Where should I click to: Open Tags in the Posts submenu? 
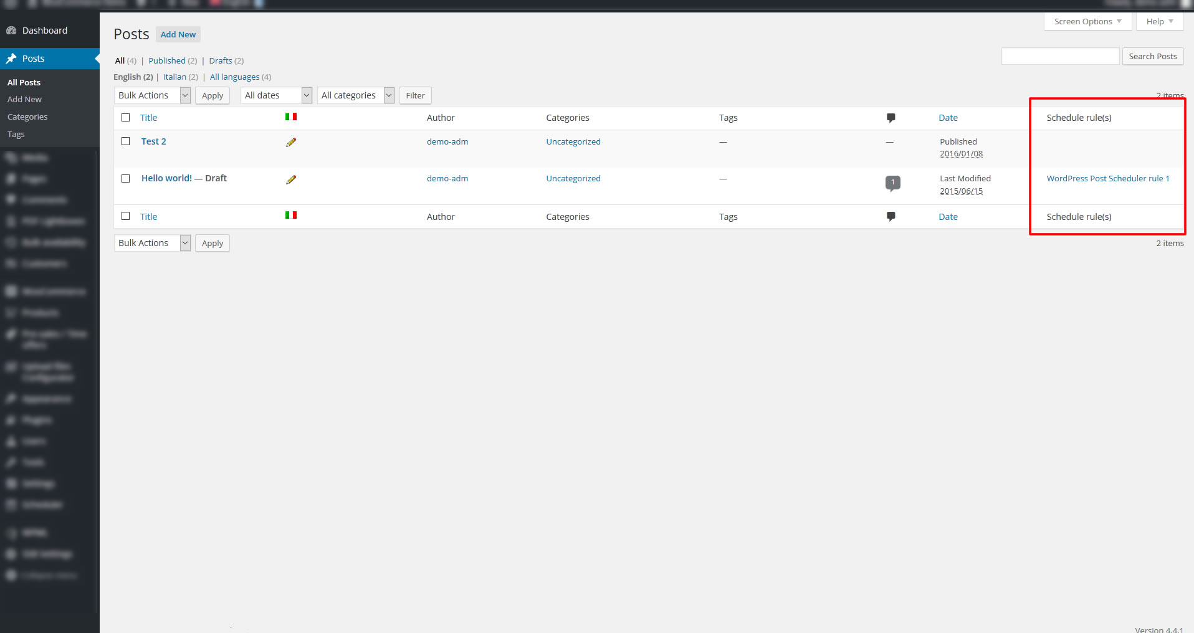(16, 135)
